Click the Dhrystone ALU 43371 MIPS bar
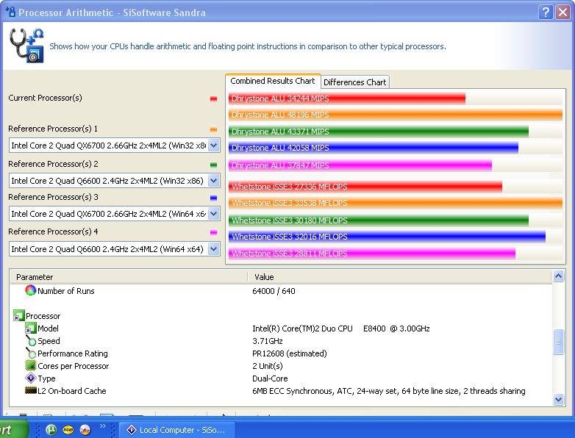The height and width of the screenshot is (438, 575). coord(379,132)
